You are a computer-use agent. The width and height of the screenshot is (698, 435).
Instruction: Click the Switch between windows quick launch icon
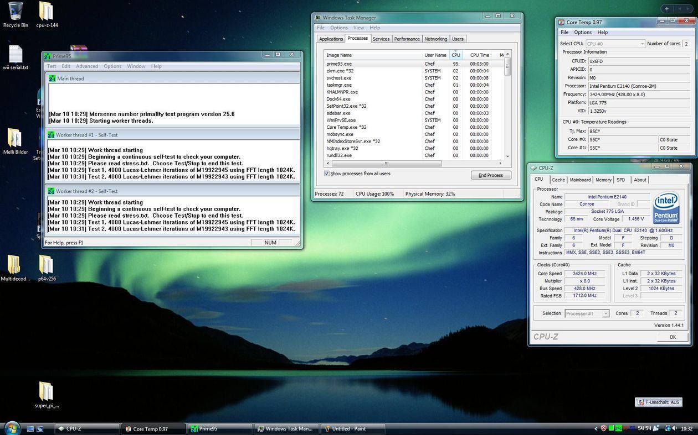[x=40, y=428]
